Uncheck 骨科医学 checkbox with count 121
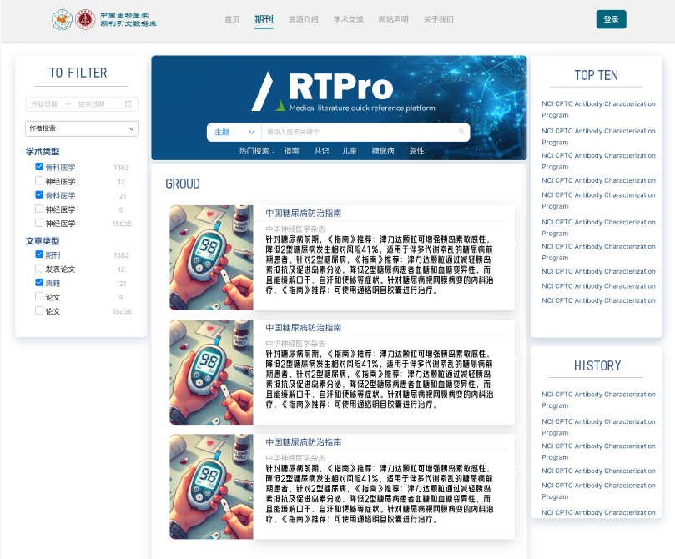The height and width of the screenshot is (559, 675). pos(39,194)
